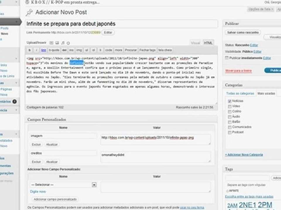Click the ins tag button
Viewport: 281px width, 210px height.
(71, 50)
